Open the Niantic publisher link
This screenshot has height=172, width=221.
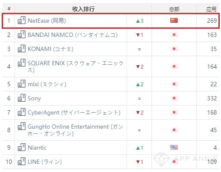[37, 148]
